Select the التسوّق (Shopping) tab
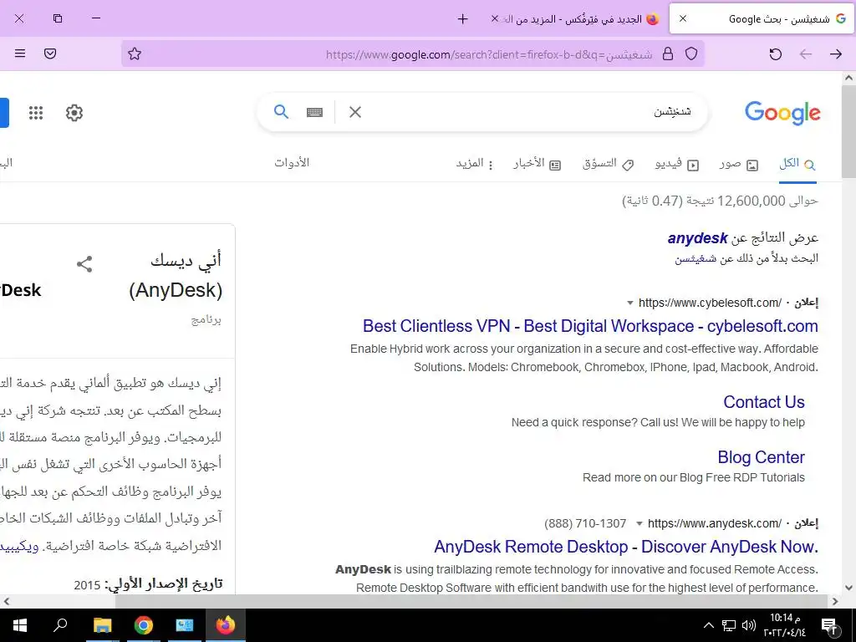Viewport: 856px width, 642px height. point(609,164)
